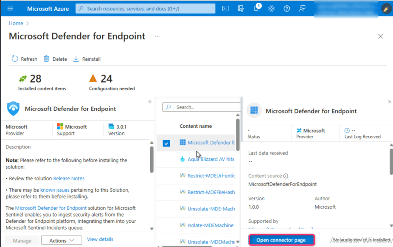Click the help question mark icon
393x247 pixels.
[x=287, y=8]
